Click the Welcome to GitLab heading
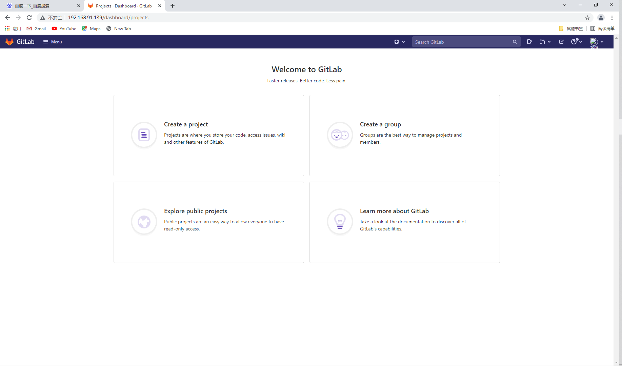The height and width of the screenshot is (366, 622). pyautogui.click(x=307, y=69)
